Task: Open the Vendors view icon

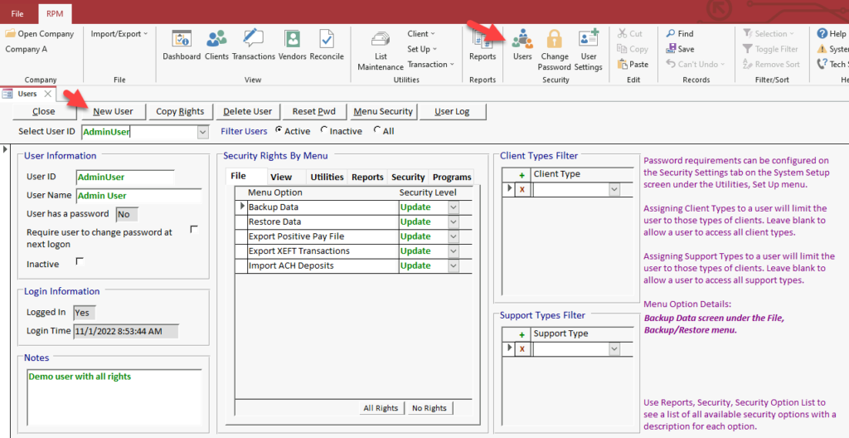Action: pyautogui.click(x=293, y=39)
